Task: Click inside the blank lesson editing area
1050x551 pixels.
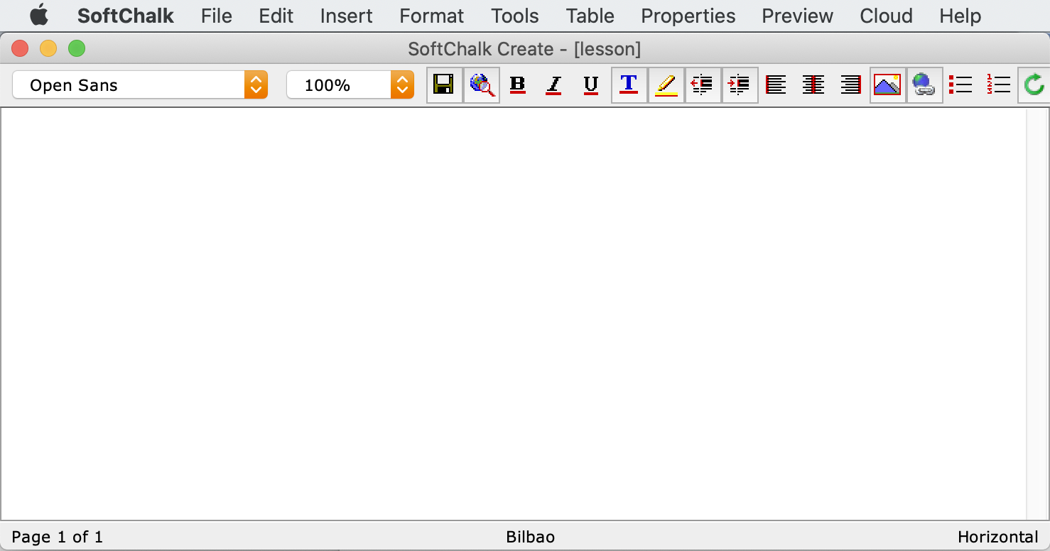Action: (512, 312)
